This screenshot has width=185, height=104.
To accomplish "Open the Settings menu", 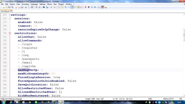I will click(42, 4).
